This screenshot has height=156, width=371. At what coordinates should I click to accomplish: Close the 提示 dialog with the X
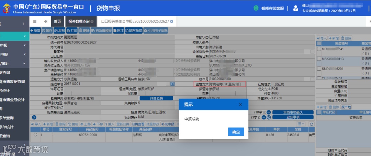240,105
